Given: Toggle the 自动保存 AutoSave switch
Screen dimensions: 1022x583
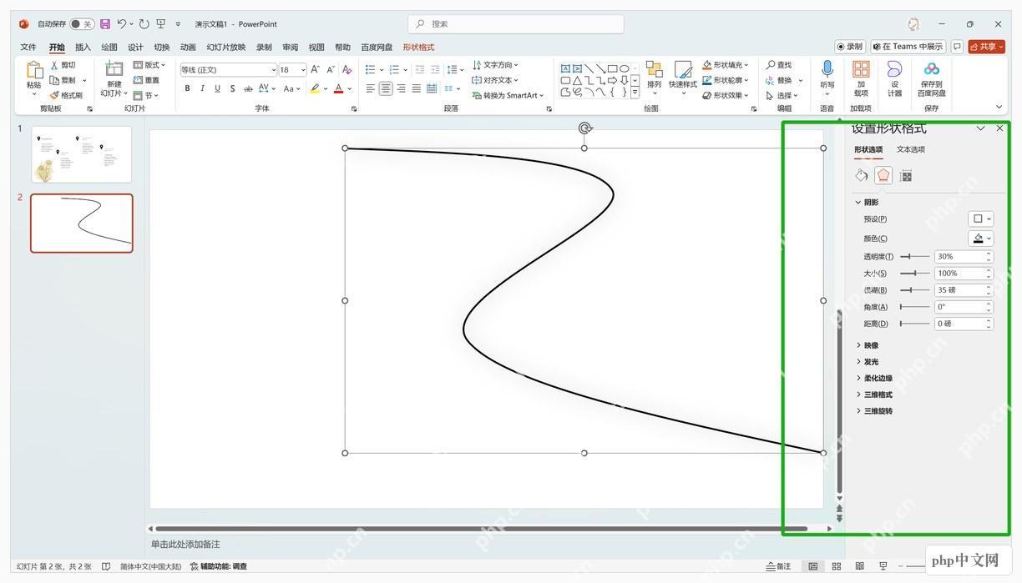Looking at the screenshot, I should tap(82, 24).
